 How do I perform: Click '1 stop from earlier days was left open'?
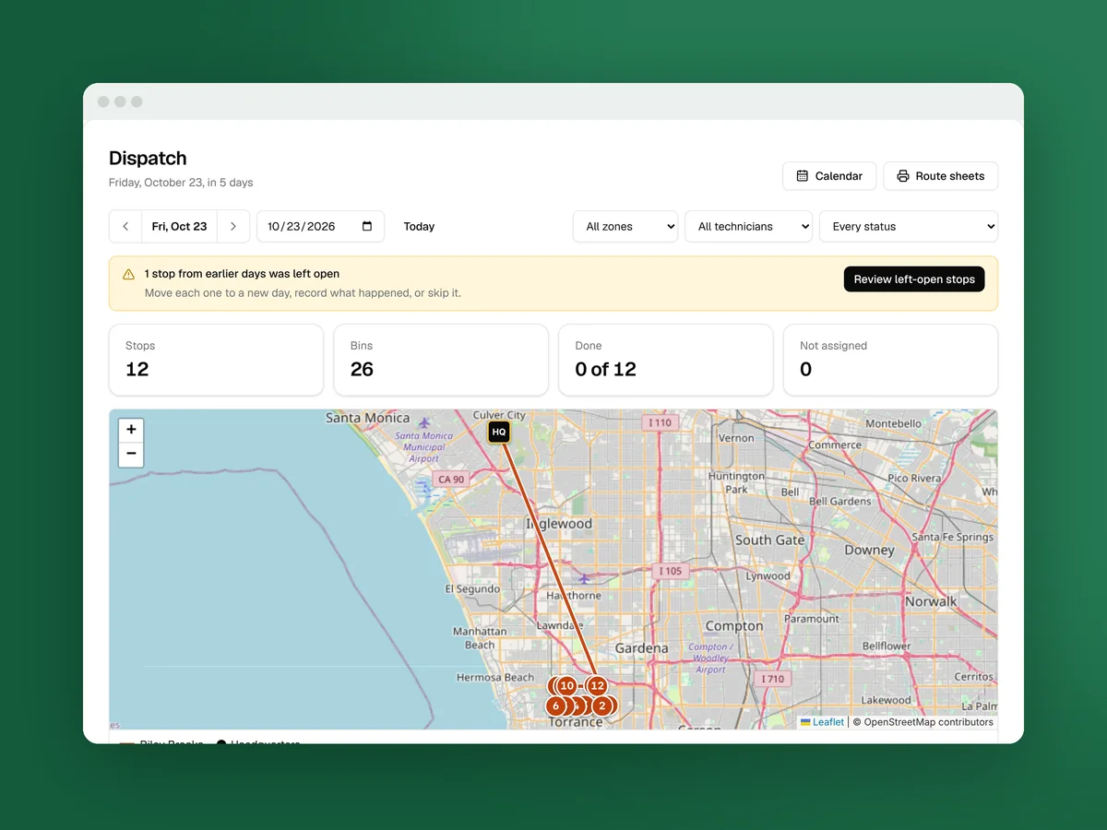tap(242, 274)
